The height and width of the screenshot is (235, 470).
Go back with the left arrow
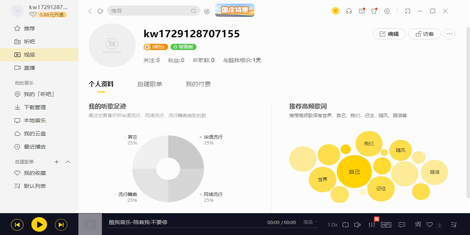click(x=90, y=11)
